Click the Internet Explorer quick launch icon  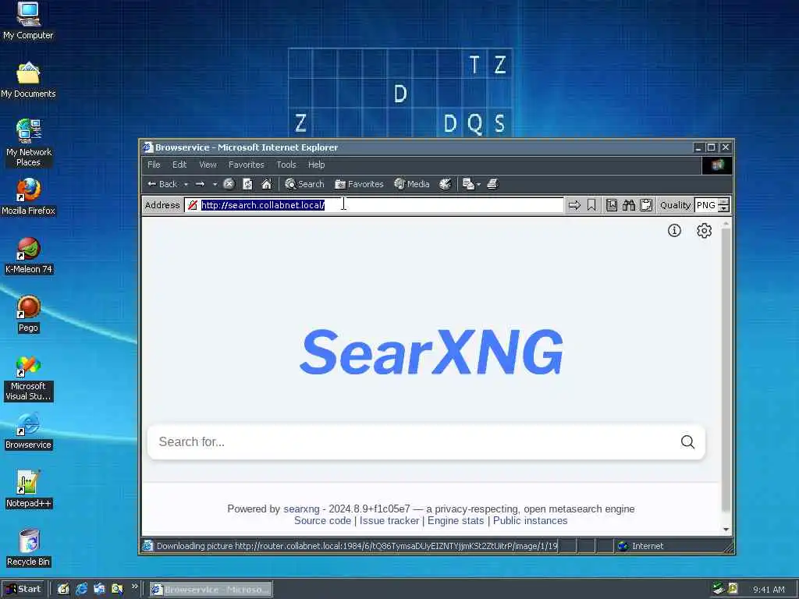tap(81, 590)
